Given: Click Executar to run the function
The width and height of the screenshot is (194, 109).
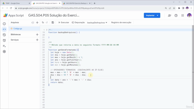Looking at the screenshot, I should pyautogui.click(x=64, y=22).
